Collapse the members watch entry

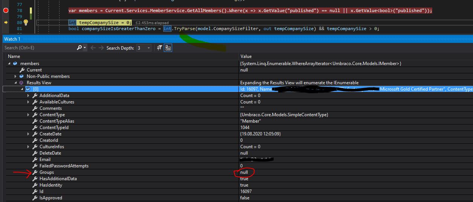click(x=9, y=64)
